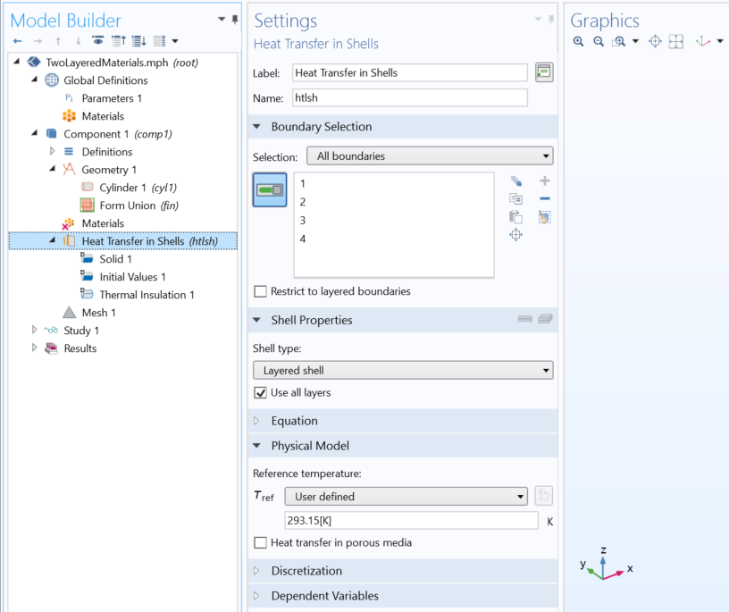Enable Restrict to layered boundaries checkbox

(x=260, y=291)
